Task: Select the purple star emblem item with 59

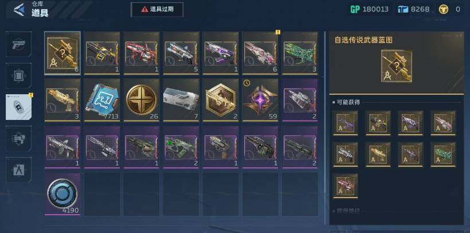Action: coord(260,100)
